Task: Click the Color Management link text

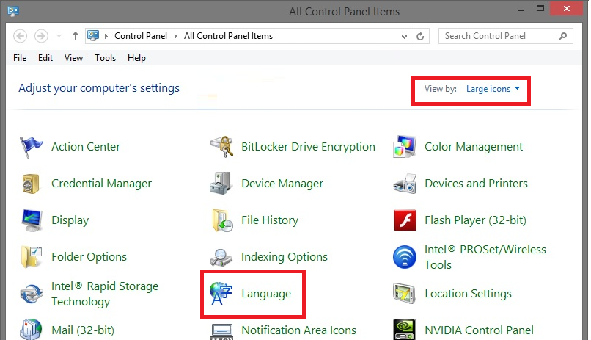Action: 474,147
